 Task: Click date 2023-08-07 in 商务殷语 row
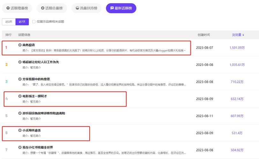point(204,48)
